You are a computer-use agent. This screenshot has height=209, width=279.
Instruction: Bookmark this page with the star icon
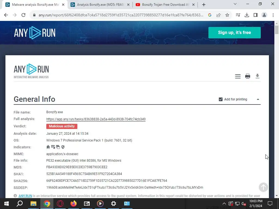227,15
